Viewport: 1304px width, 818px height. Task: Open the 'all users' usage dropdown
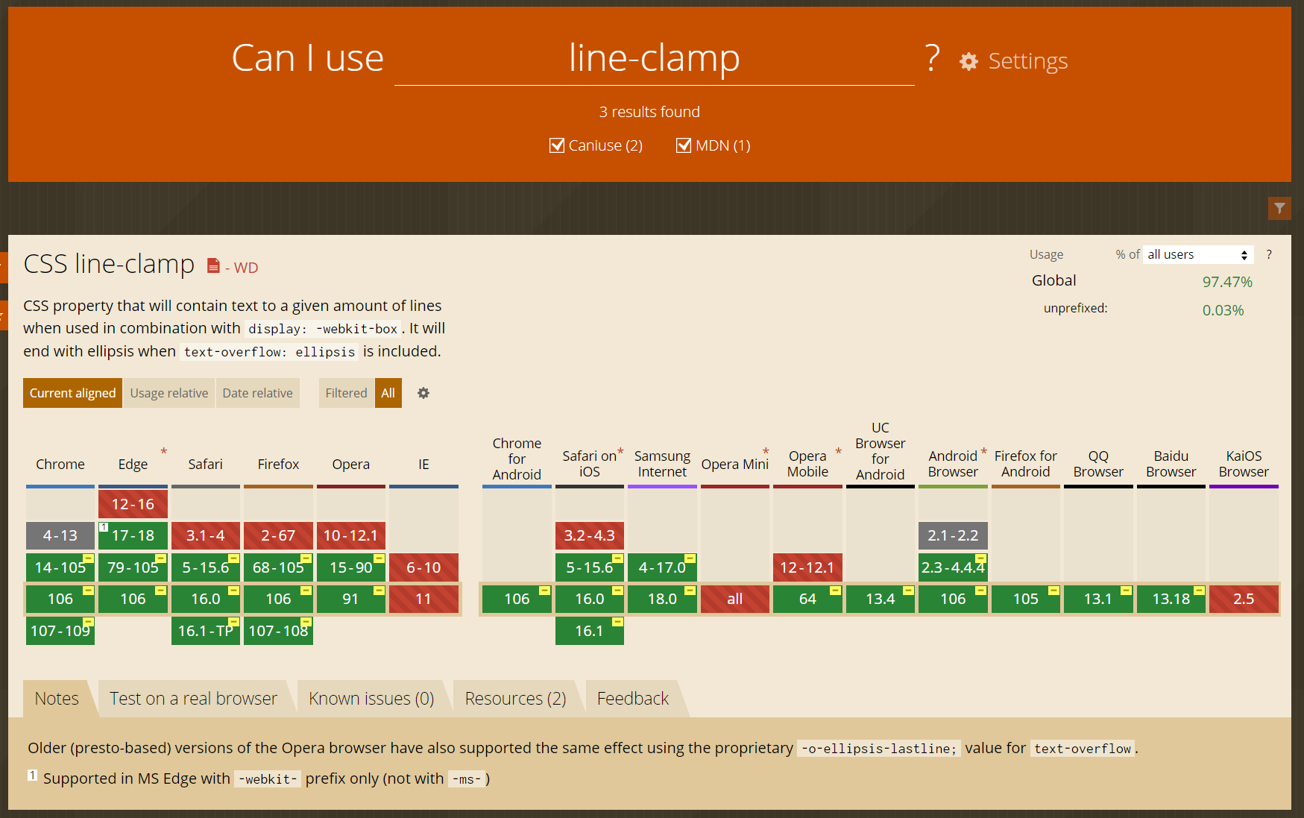pos(1198,254)
